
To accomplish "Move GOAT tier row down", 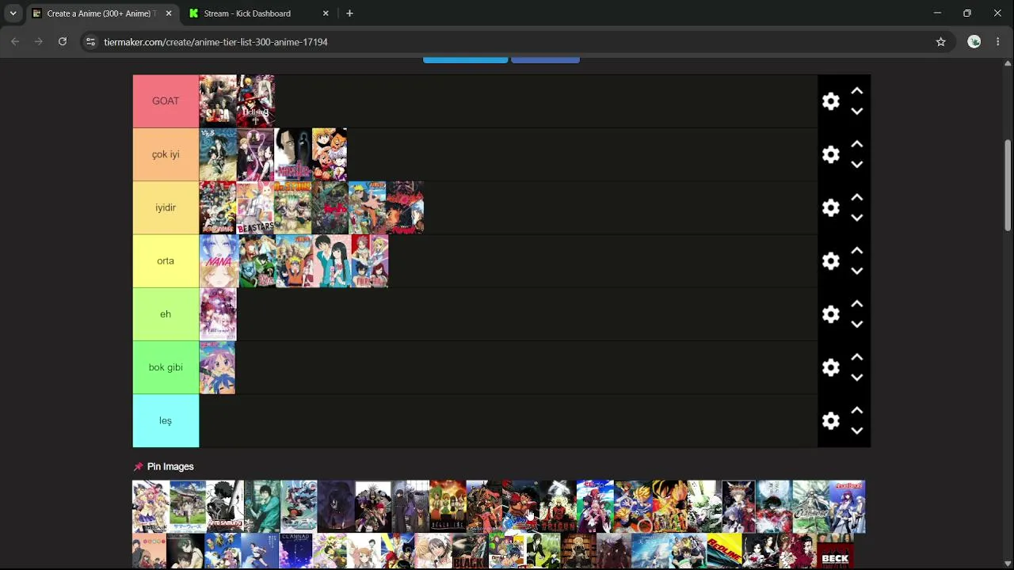I will pyautogui.click(x=856, y=112).
